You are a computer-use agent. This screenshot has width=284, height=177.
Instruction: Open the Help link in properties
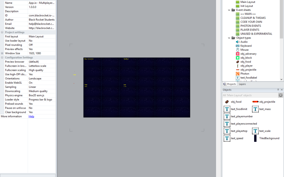click(x=31, y=116)
